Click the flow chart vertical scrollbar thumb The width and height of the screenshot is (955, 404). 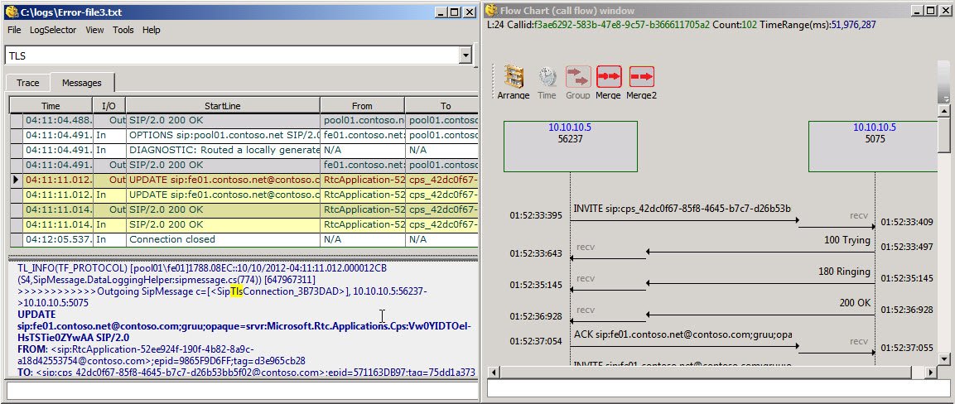pos(944,135)
